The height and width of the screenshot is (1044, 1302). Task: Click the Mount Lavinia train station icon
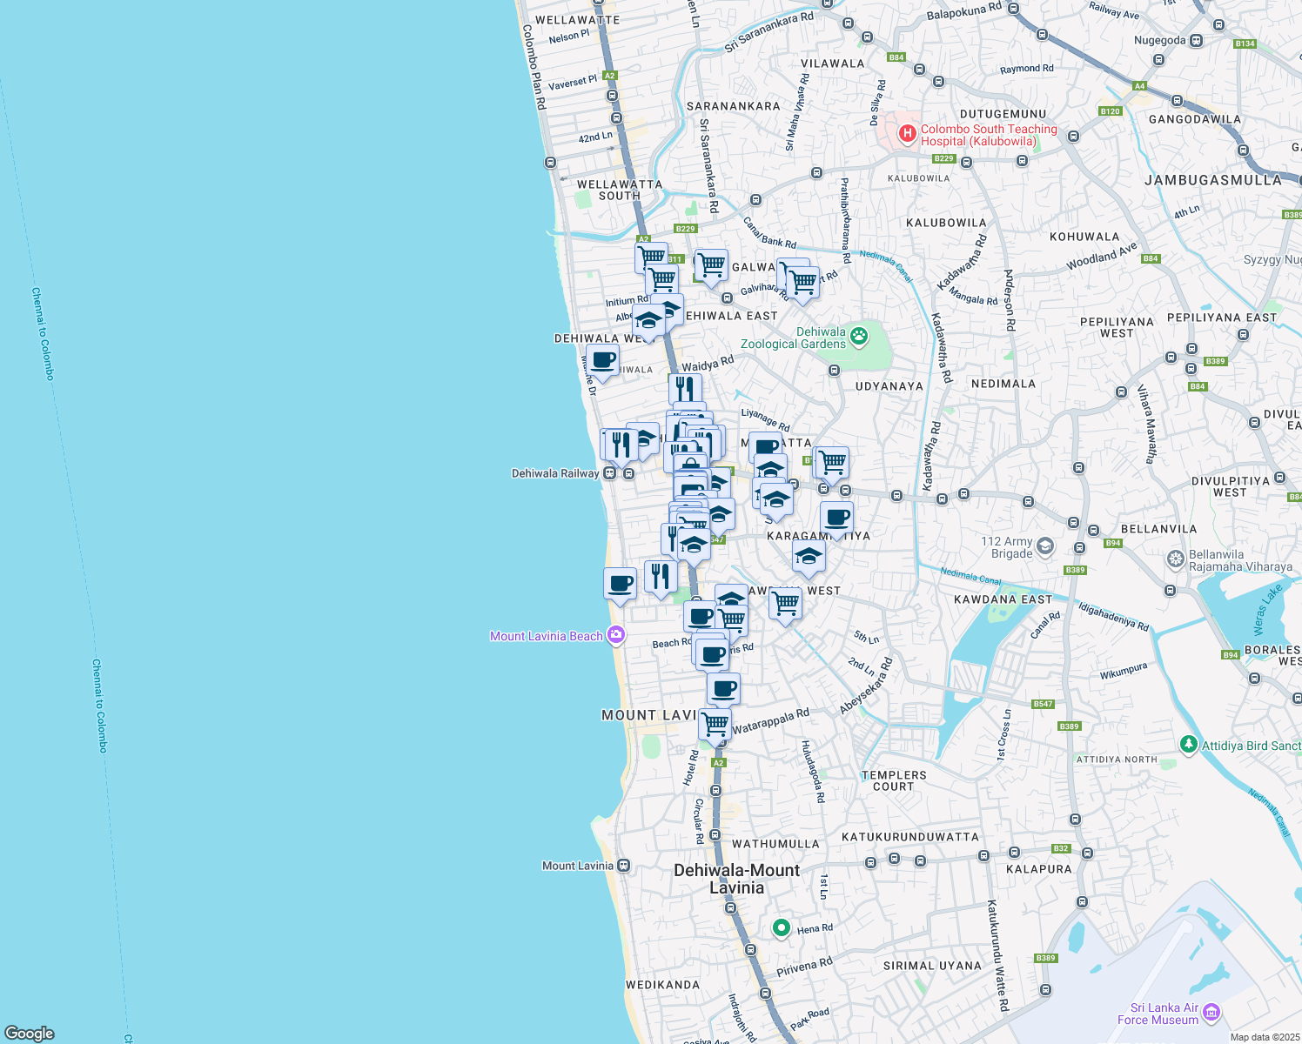pos(623,866)
